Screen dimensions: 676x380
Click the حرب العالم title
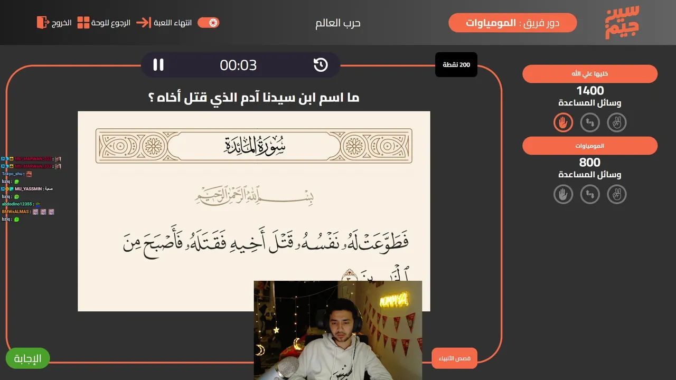click(x=338, y=23)
